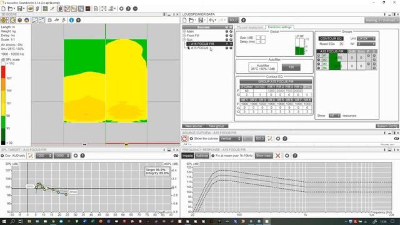400x225 pixels.
Task: Click link icon in SPL Target panel
Action: [x=176, y=156]
